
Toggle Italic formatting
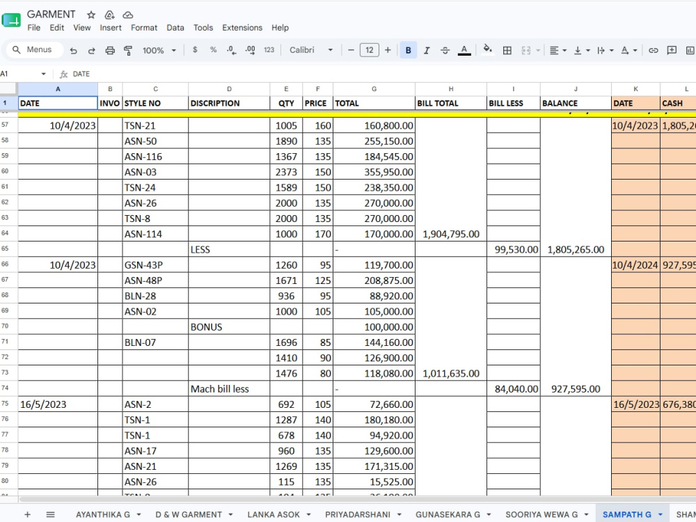[427, 51]
